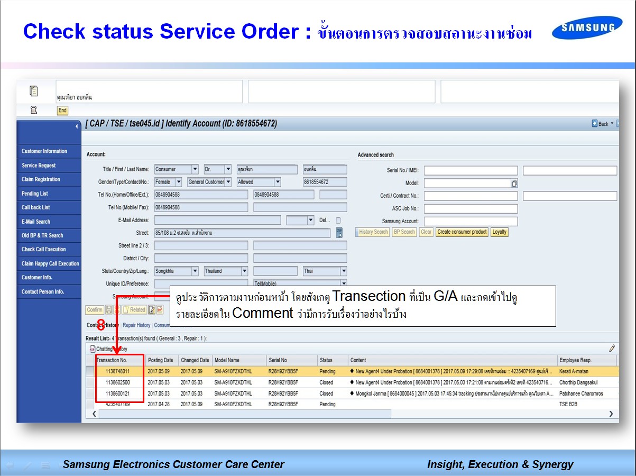
Task: Click the edit document icon beside Related
Action: pos(152,310)
